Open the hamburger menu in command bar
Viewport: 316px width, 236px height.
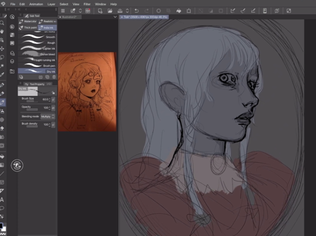[63, 11]
